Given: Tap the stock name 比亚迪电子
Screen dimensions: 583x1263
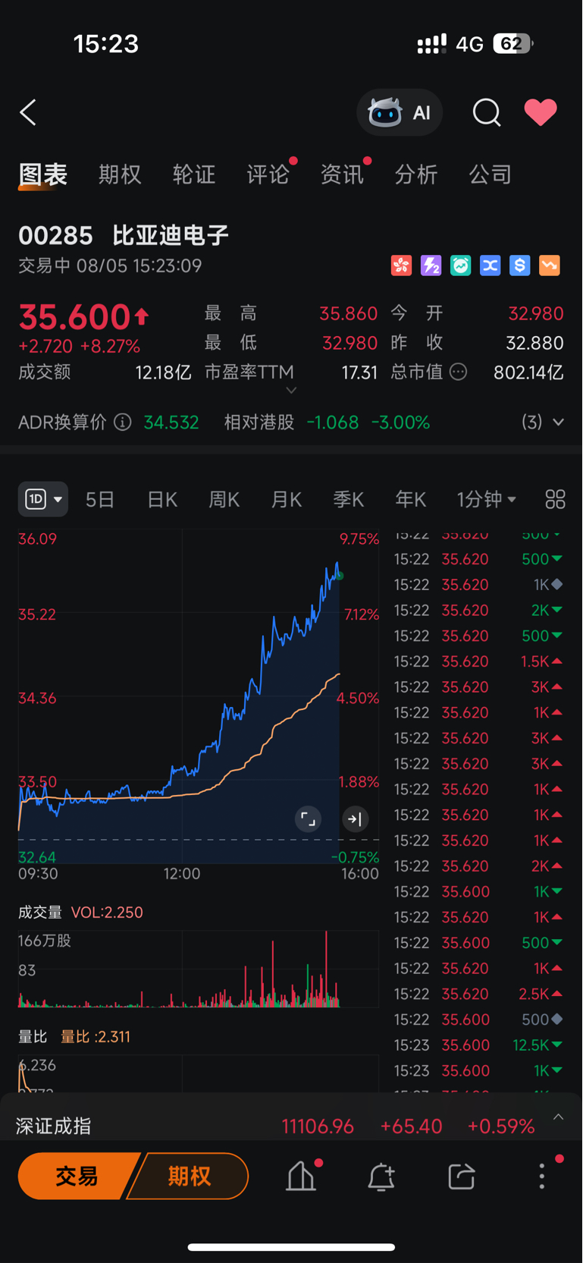Looking at the screenshot, I should pos(171,235).
